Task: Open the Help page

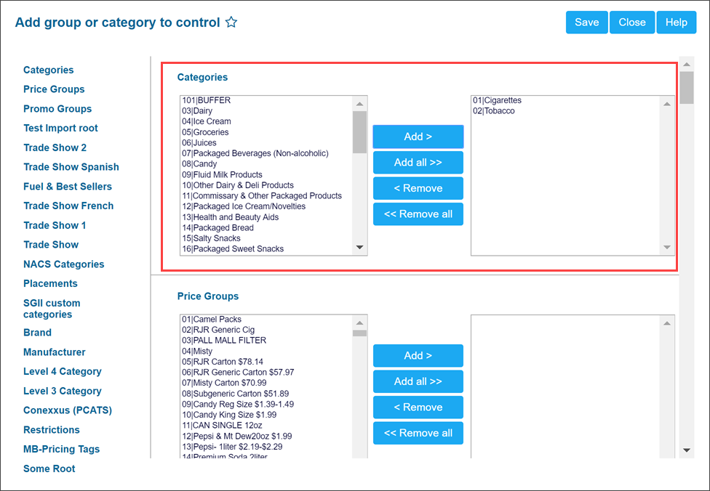Action: click(x=677, y=23)
